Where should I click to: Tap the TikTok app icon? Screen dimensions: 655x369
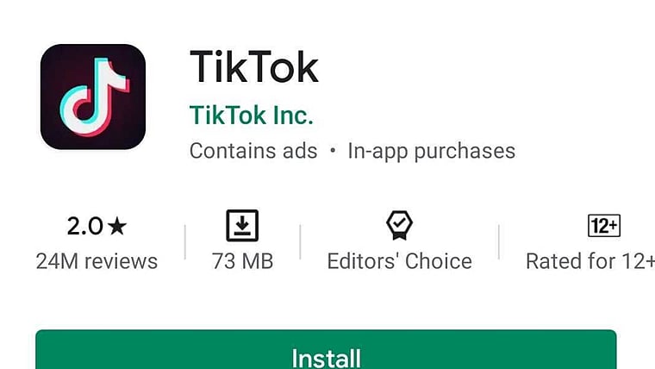tap(93, 97)
